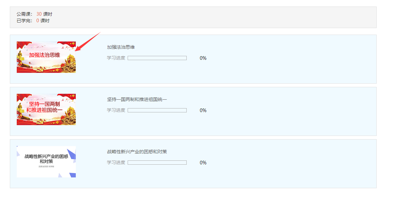Viewport: 398px width, 198px height.
Task: Click the 坚持一国两制和推进祖国统一 title link
Action: [x=137, y=99]
